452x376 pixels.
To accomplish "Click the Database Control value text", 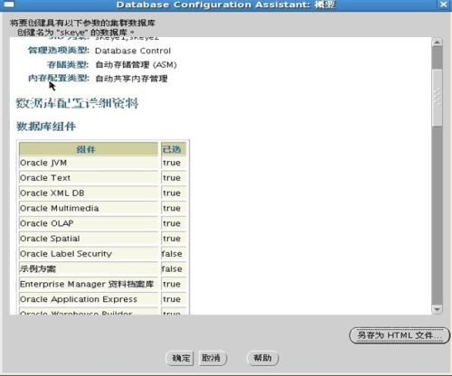I will pos(133,51).
